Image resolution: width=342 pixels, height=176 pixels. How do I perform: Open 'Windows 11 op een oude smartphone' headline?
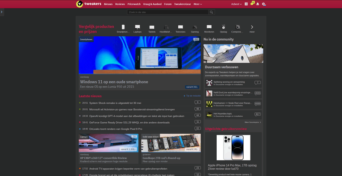[114, 82]
